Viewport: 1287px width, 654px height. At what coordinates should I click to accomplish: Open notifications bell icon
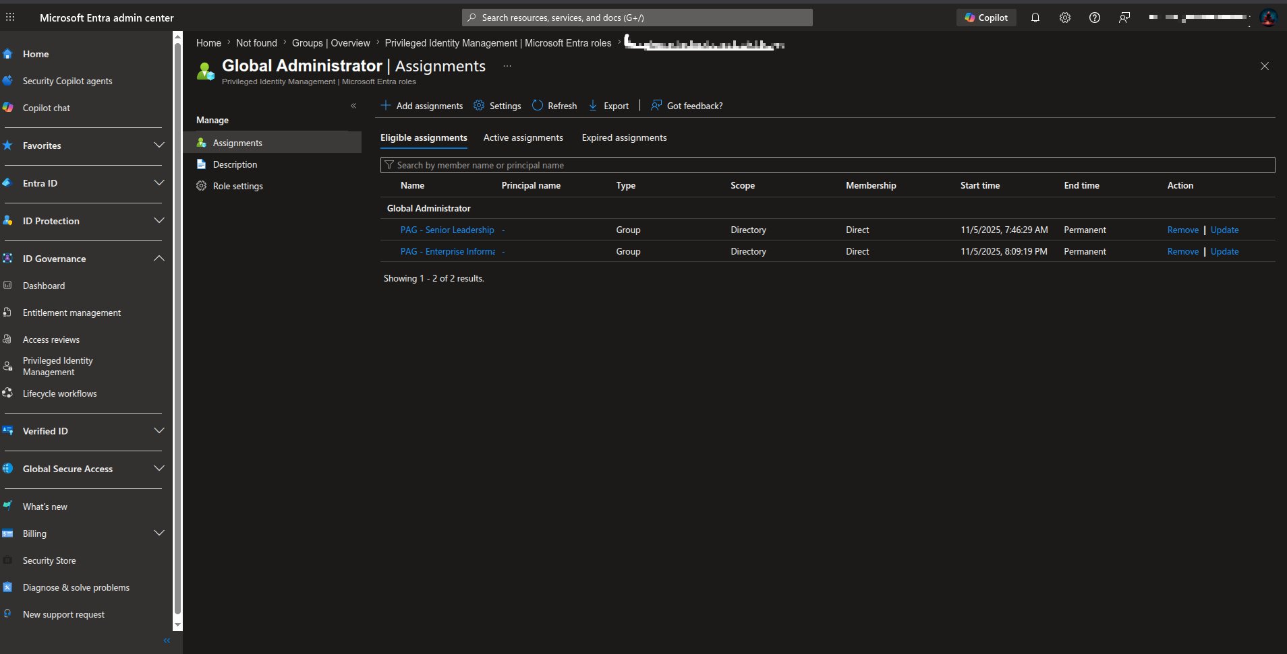click(1035, 18)
